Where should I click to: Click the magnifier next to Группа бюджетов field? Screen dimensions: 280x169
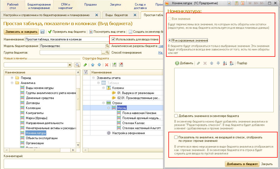[107, 53]
